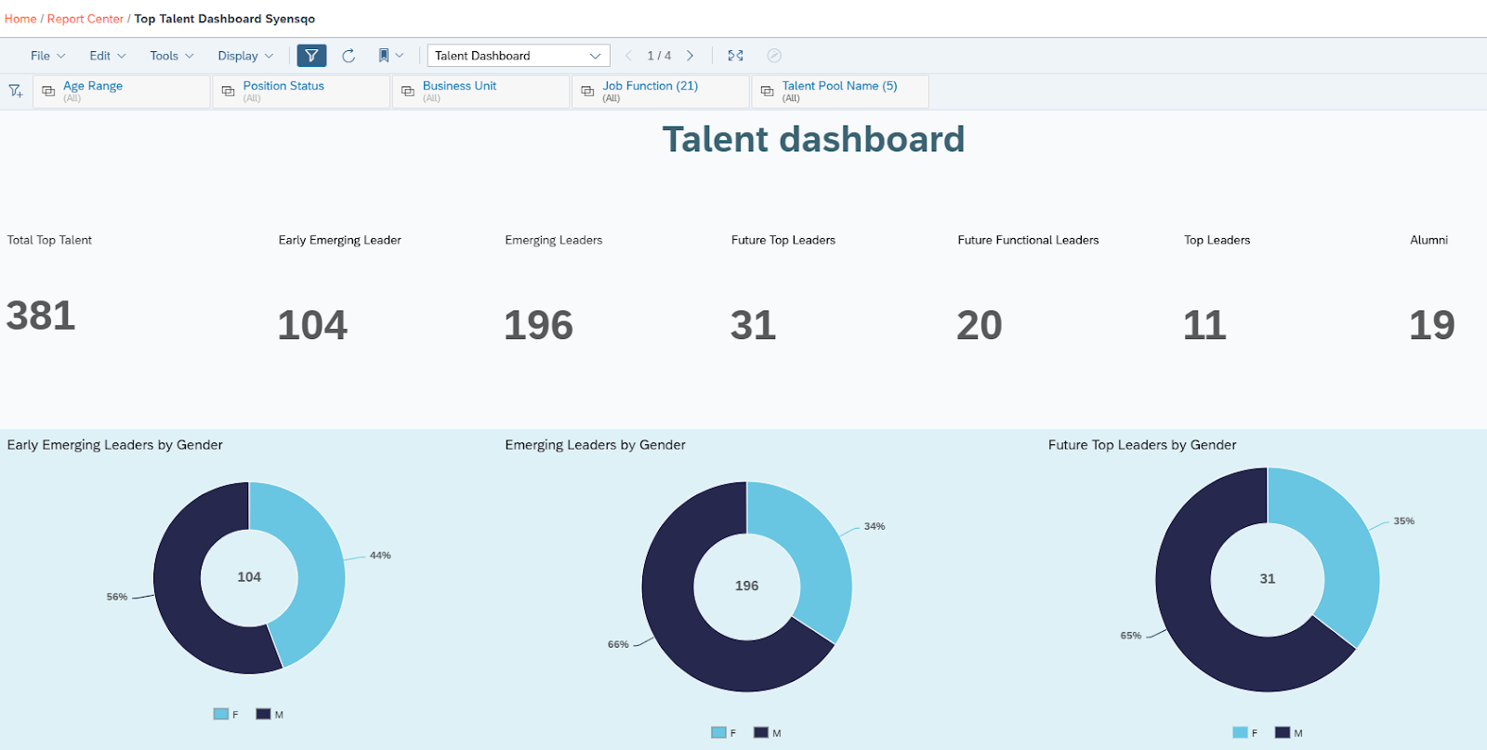Screen dimensions: 1487x750
Task: Expand the Display menu
Action: (x=245, y=56)
